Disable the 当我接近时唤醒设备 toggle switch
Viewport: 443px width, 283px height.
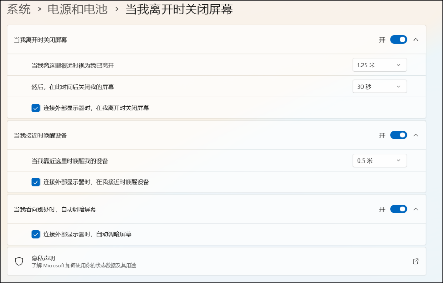tap(398, 135)
